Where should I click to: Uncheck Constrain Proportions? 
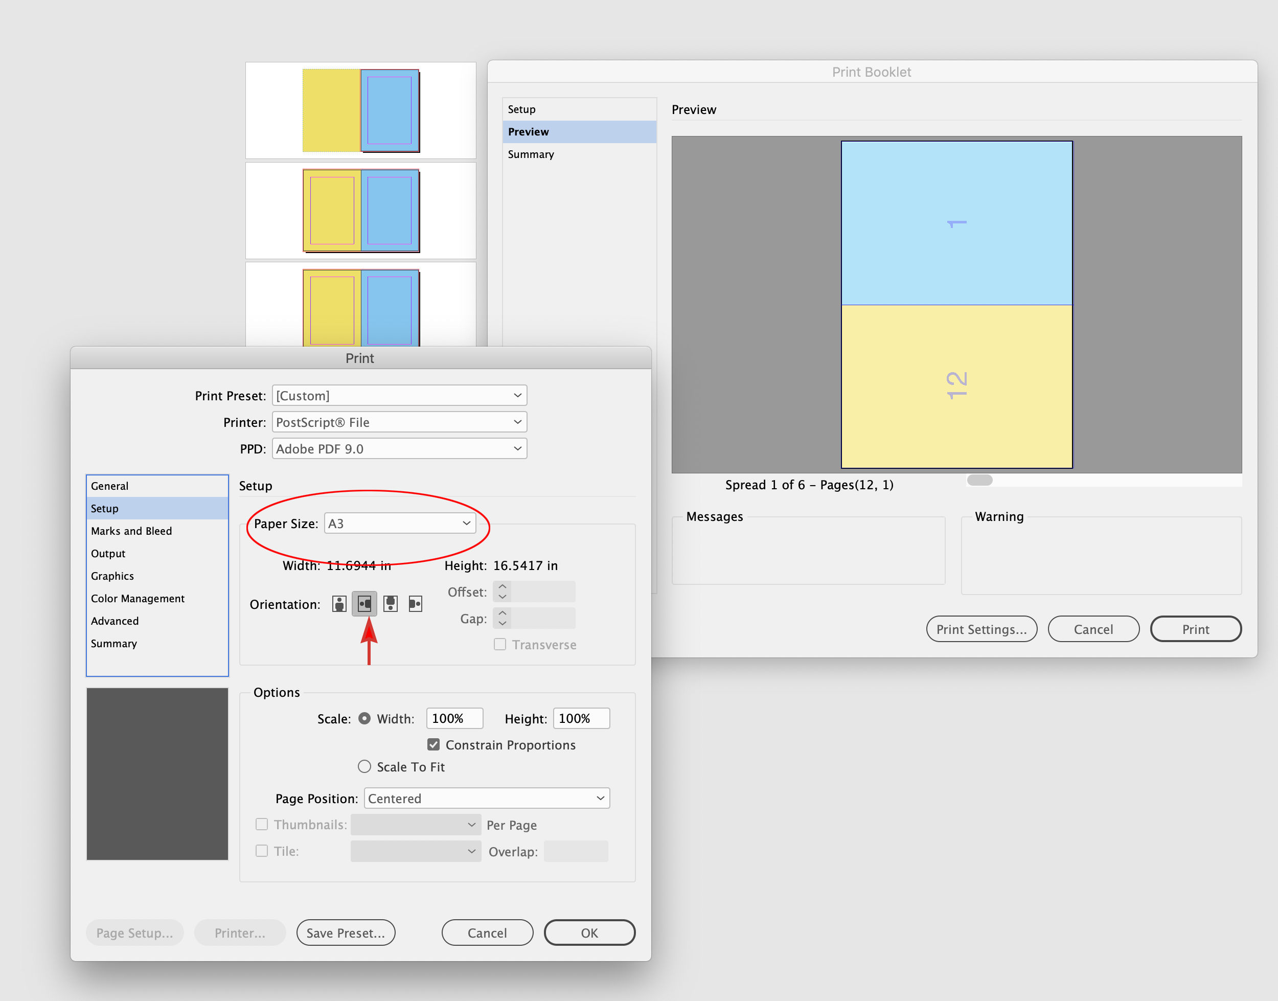tap(433, 744)
